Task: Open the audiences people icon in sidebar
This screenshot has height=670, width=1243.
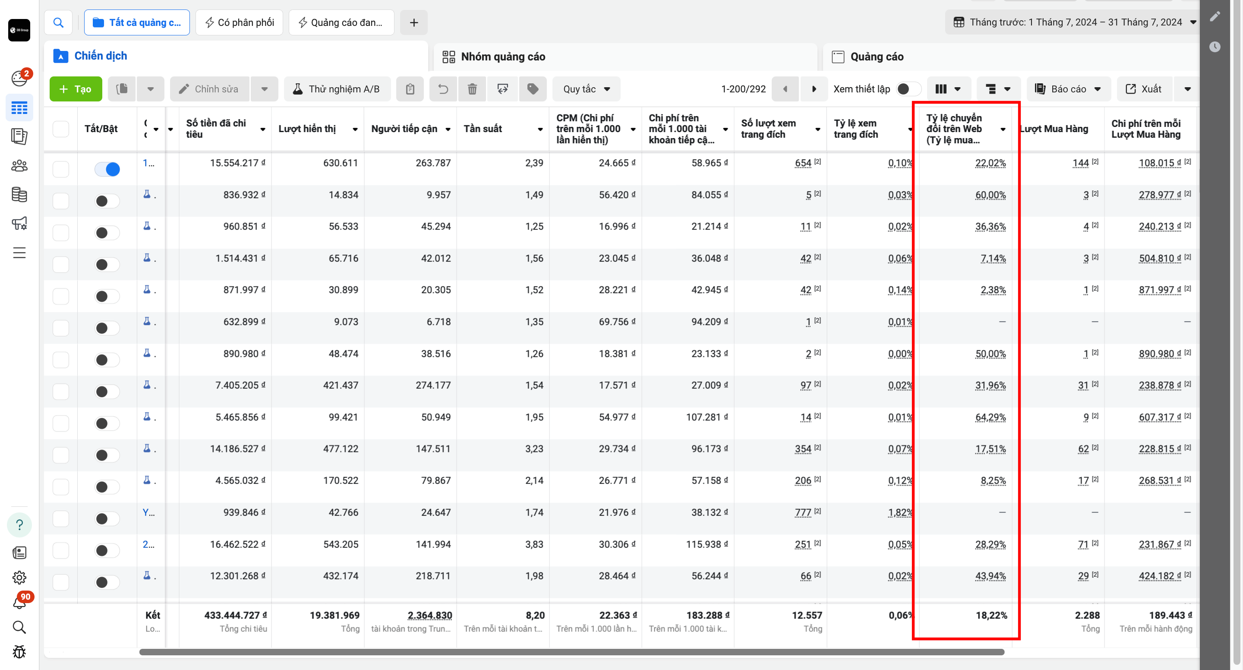Action: tap(19, 166)
